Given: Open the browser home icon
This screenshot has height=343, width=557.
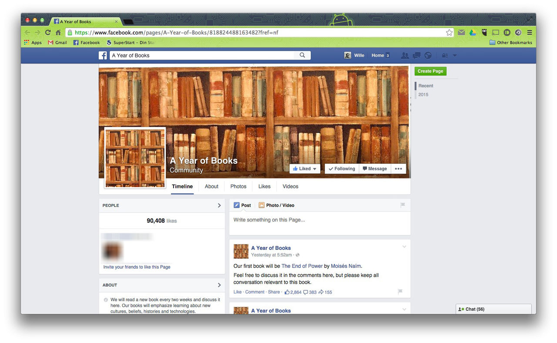Looking at the screenshot, I should point(58,33).
